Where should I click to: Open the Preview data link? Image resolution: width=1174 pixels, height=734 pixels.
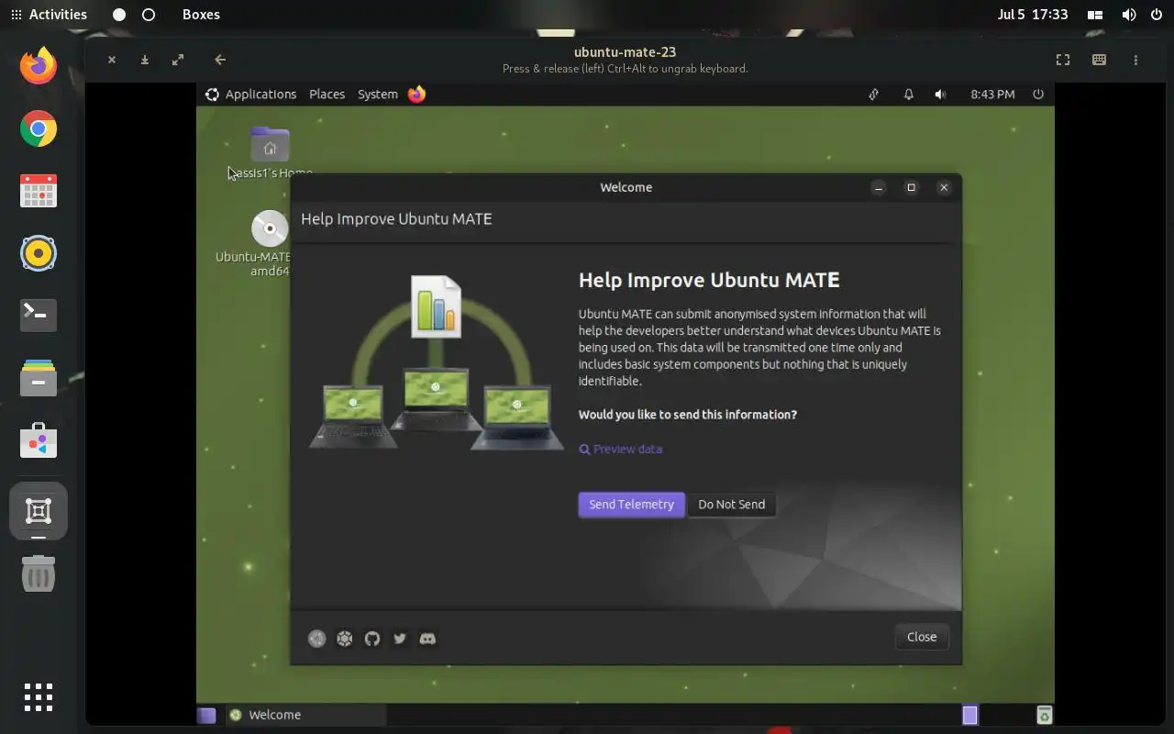tap(621, 450)
